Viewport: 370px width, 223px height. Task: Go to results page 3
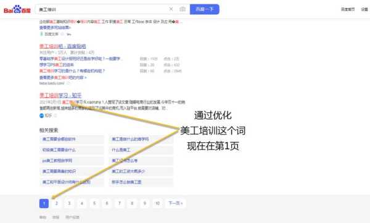69,203
